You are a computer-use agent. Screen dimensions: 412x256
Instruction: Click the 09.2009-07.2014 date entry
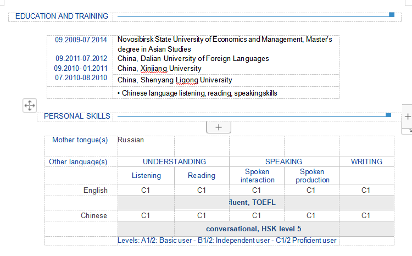coord(81,40)
